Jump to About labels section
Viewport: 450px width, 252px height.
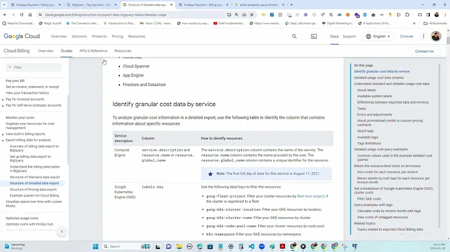[x=366, y=90]
